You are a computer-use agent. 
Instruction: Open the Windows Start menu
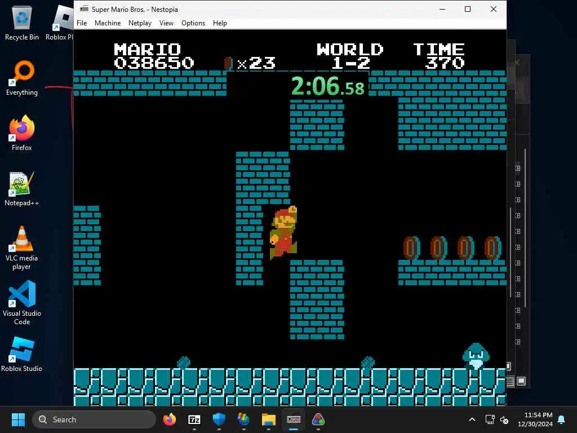pos(18,419)
